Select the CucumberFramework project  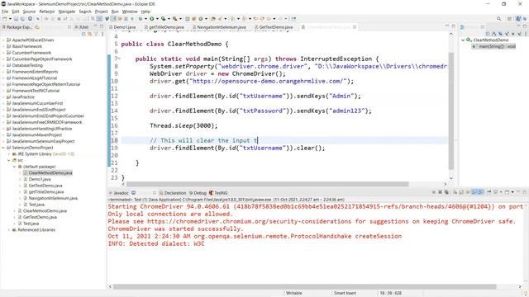pyautogui.click(x=31, y=53)
